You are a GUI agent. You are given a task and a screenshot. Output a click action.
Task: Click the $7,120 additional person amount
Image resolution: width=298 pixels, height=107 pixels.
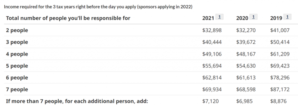pyautogui.click(x=210, y=101)
